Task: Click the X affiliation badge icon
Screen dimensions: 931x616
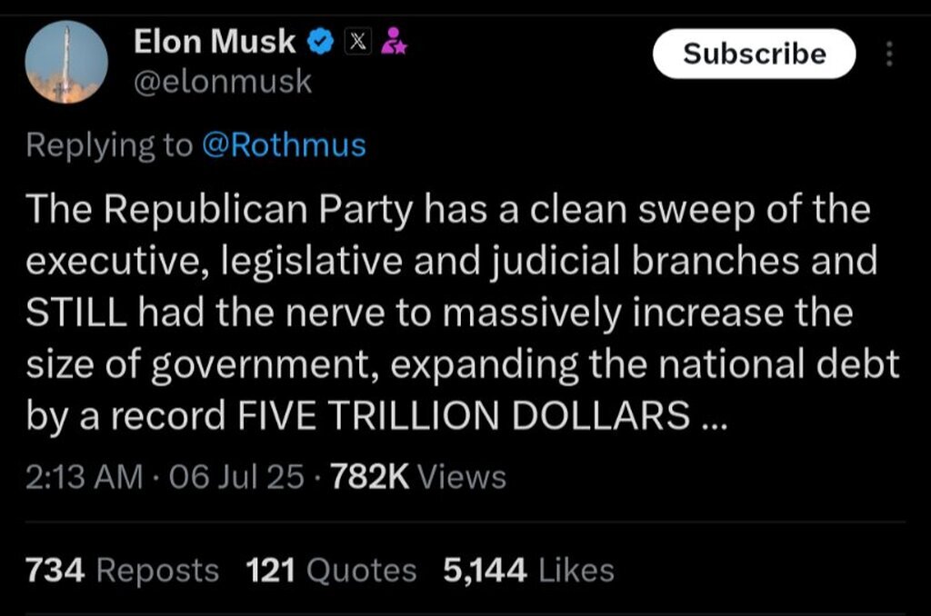Action: 358,41
